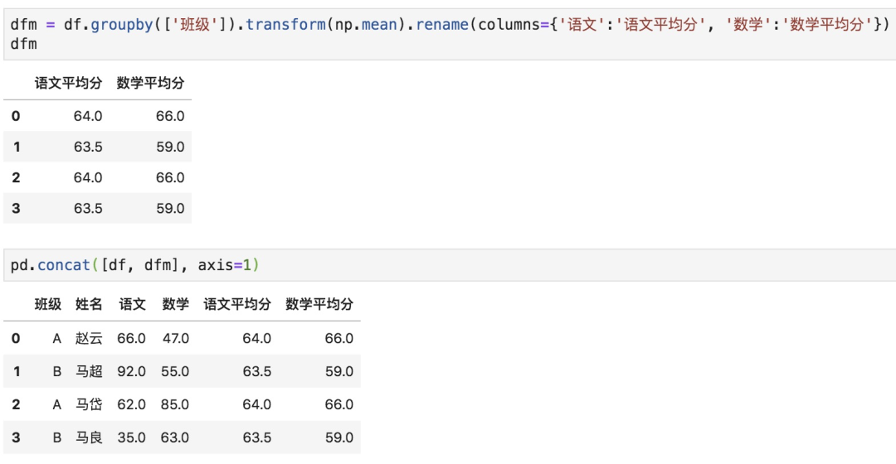Select the 班级 column header
Screen dimensions: 896x464
48,304
